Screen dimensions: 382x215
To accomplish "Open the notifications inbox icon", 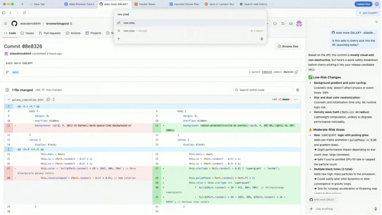I will [291, 23].
